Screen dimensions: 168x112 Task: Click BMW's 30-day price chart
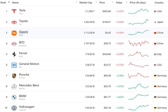[x=139, y=97]
